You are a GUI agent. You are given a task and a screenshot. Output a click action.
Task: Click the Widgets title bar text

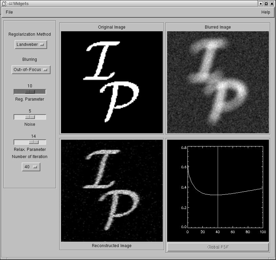coord(21,4)
